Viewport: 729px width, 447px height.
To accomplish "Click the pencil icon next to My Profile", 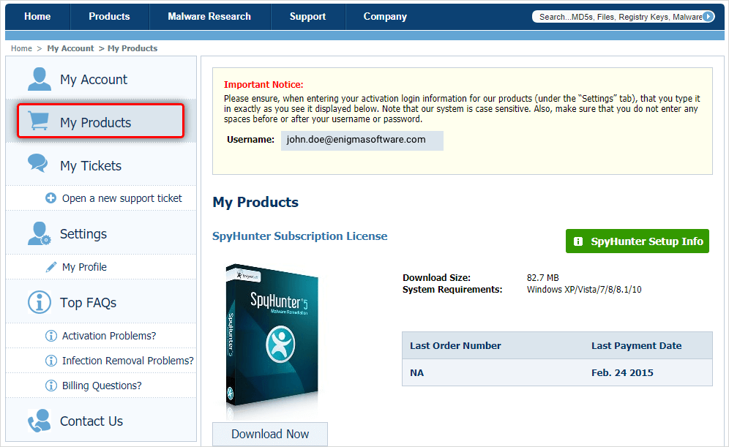I will 51,267.
